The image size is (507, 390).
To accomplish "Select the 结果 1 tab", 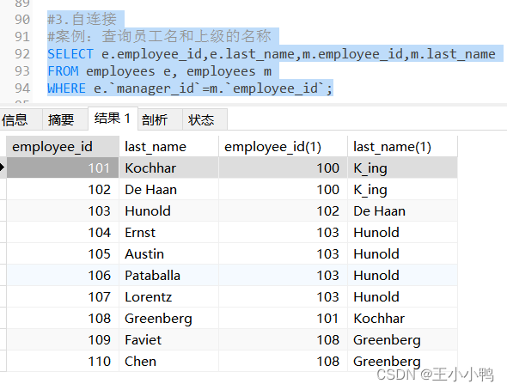I will tap(113, 119).
